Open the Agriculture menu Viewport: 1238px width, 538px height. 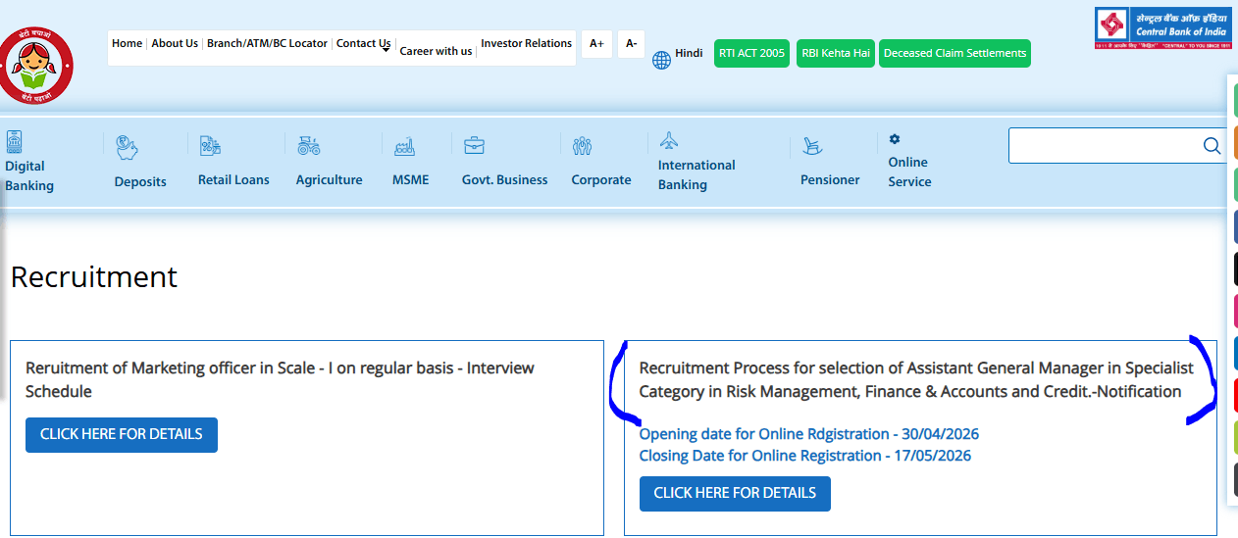(329, 179)
